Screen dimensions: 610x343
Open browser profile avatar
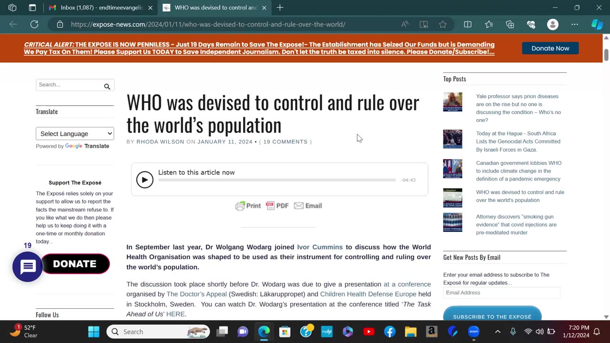point(553,24)
